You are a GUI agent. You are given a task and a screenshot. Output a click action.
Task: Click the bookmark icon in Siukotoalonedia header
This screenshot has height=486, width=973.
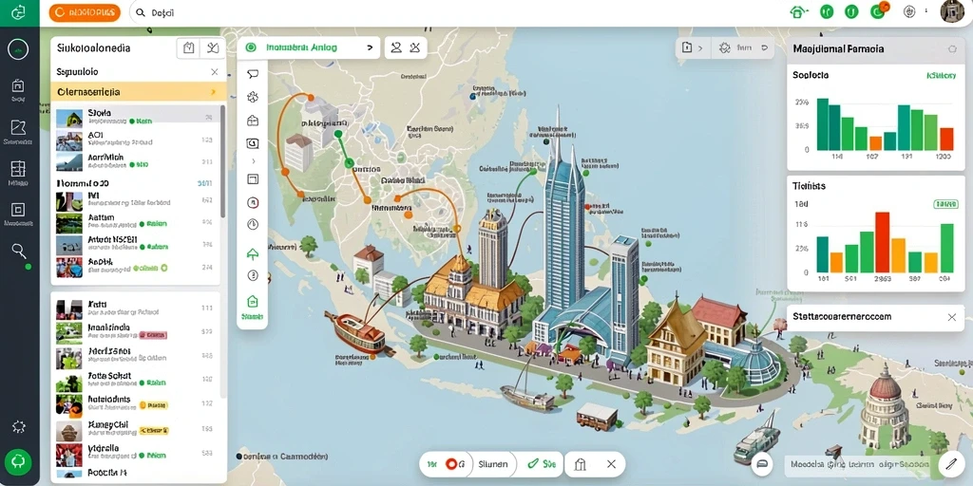tap(189, 47)
